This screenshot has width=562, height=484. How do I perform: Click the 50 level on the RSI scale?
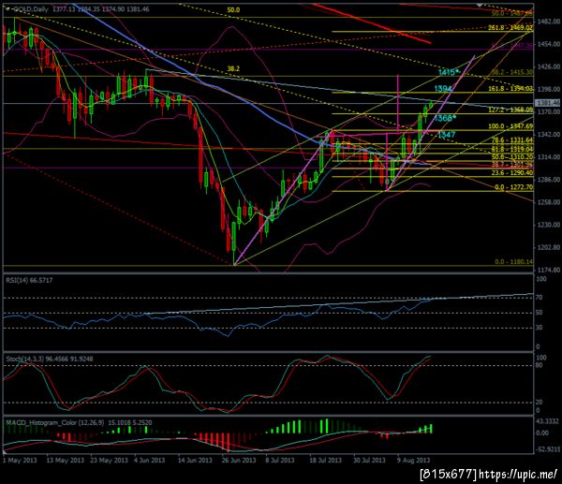539,313
